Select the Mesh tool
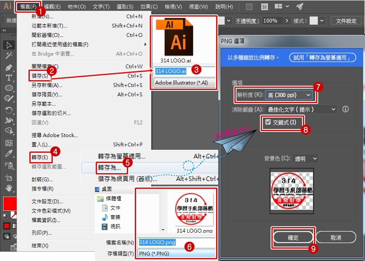 point(9,143)
